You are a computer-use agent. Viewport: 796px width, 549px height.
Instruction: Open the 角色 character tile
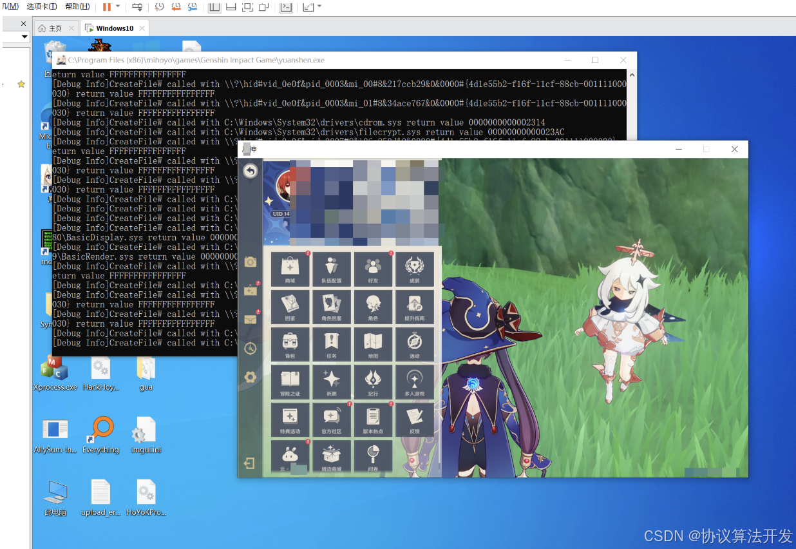click(373, 306)
